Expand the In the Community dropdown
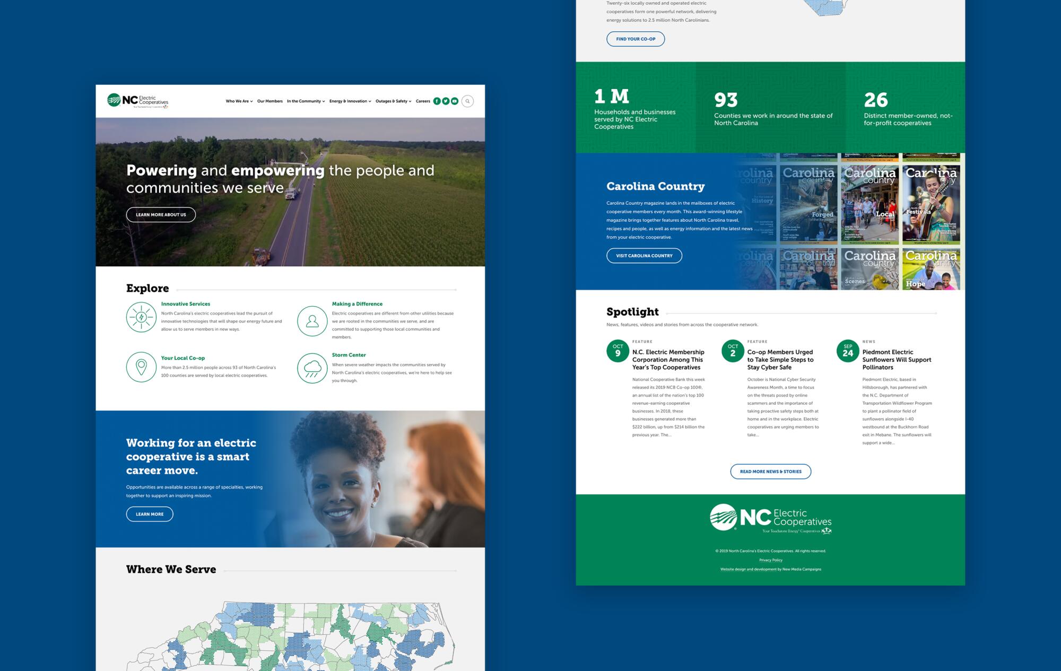This screenshot has height=671, width=1061. pos(306,101)
